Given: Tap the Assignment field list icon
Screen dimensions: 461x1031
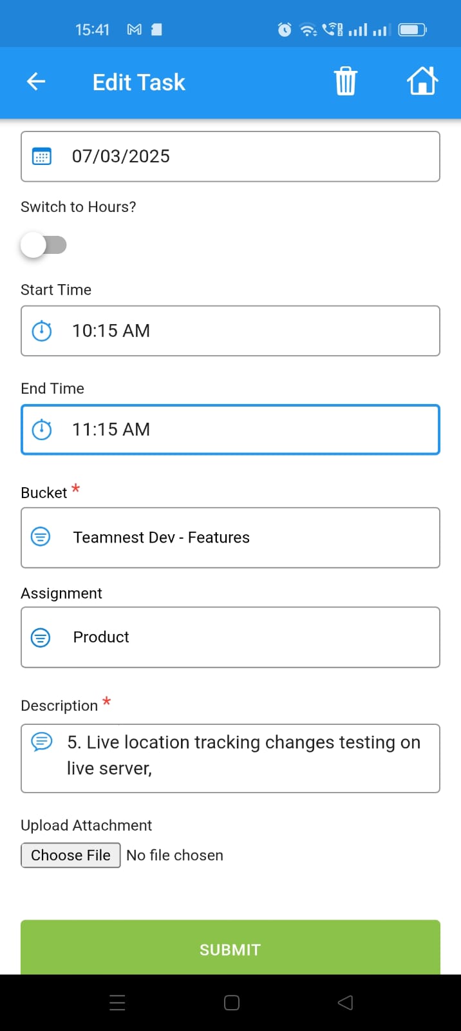Looking at the screenshot, I should click(41, 637).
